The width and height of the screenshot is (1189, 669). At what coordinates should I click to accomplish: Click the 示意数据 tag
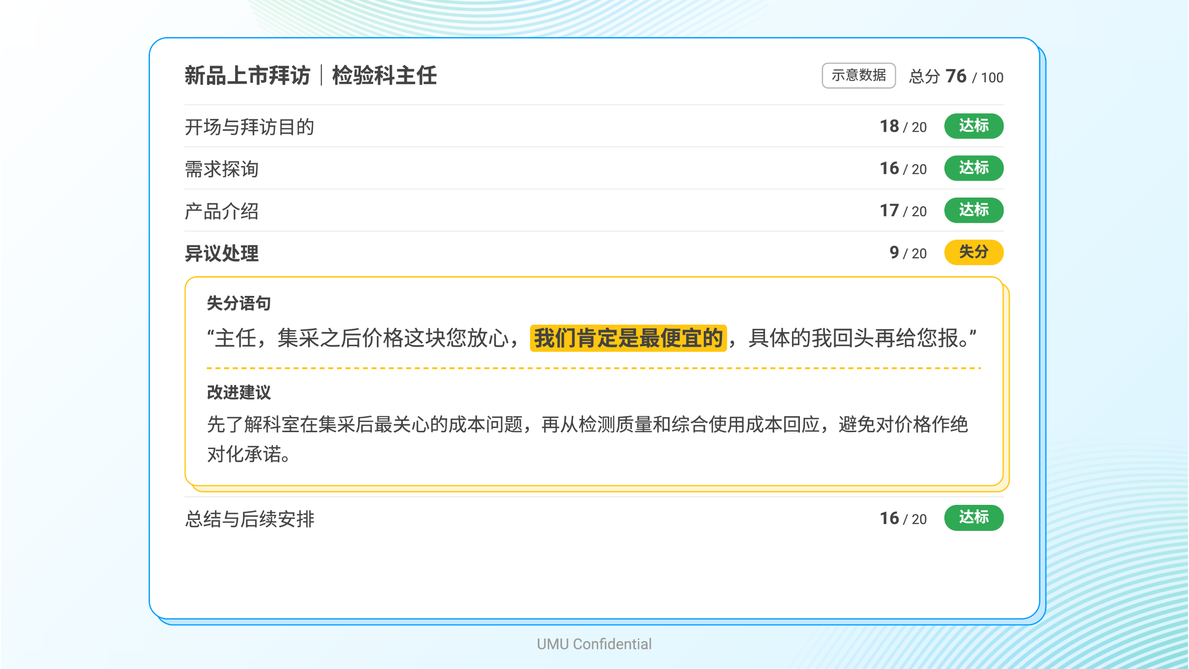point(858,75)
